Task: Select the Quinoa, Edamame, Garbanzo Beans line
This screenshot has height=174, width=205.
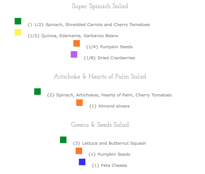Action: point(73,36)
